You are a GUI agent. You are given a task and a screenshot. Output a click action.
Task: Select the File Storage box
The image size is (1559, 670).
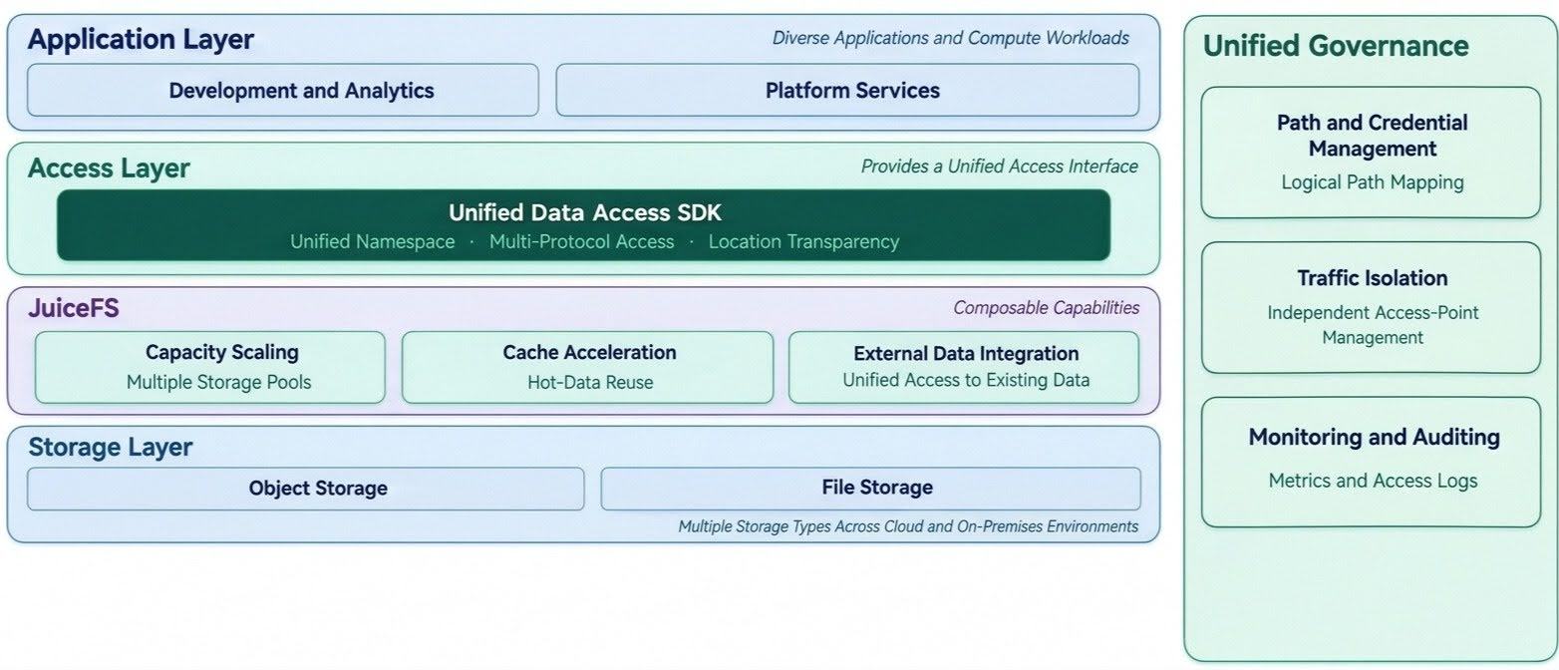(x=871, y=489)
